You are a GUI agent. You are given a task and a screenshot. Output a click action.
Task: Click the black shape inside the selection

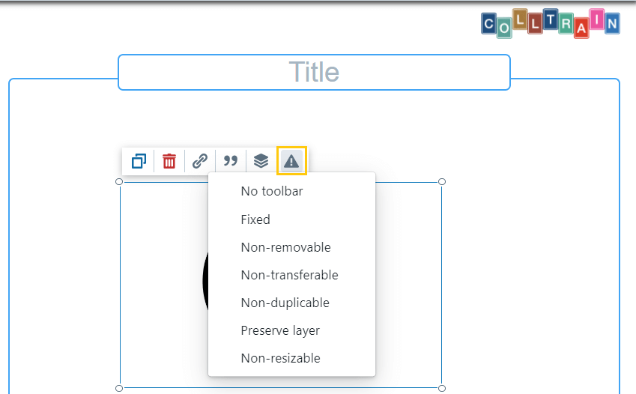205,281
